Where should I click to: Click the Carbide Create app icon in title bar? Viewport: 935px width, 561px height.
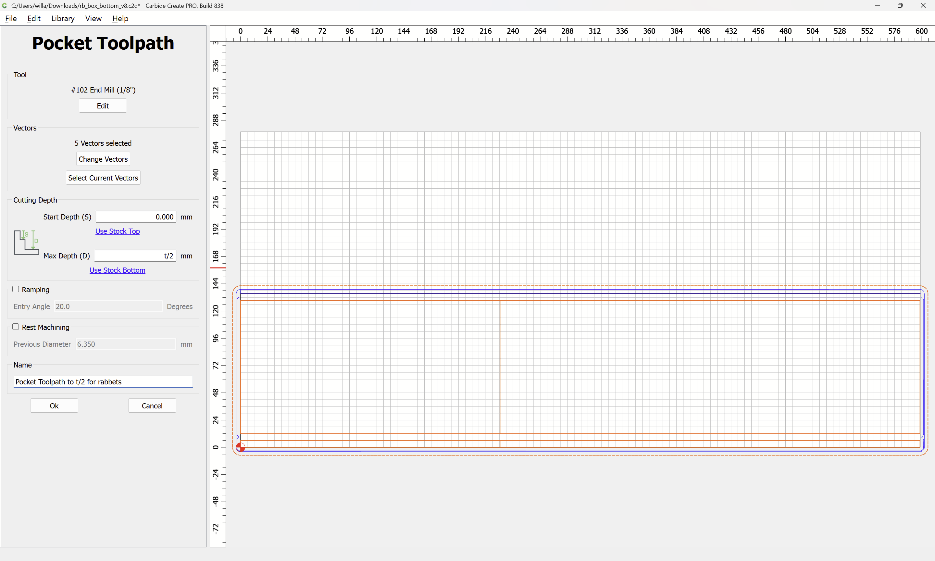(x=5, y=6)
